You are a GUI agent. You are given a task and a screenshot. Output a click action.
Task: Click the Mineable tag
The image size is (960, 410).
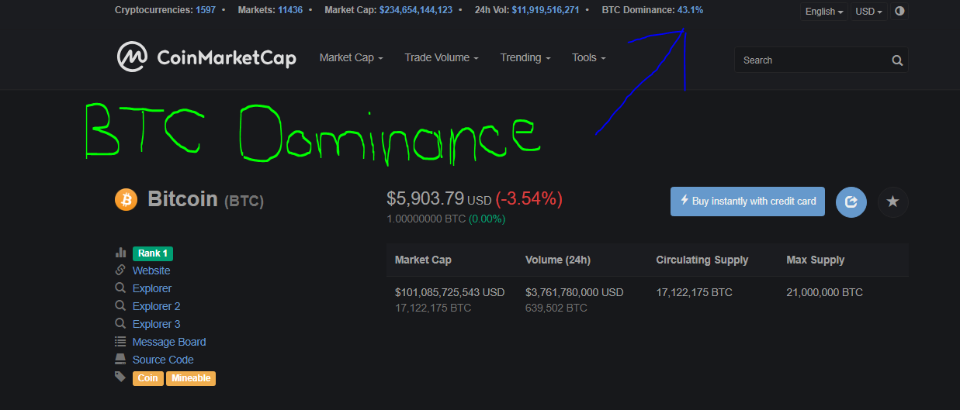pos(191,378)
